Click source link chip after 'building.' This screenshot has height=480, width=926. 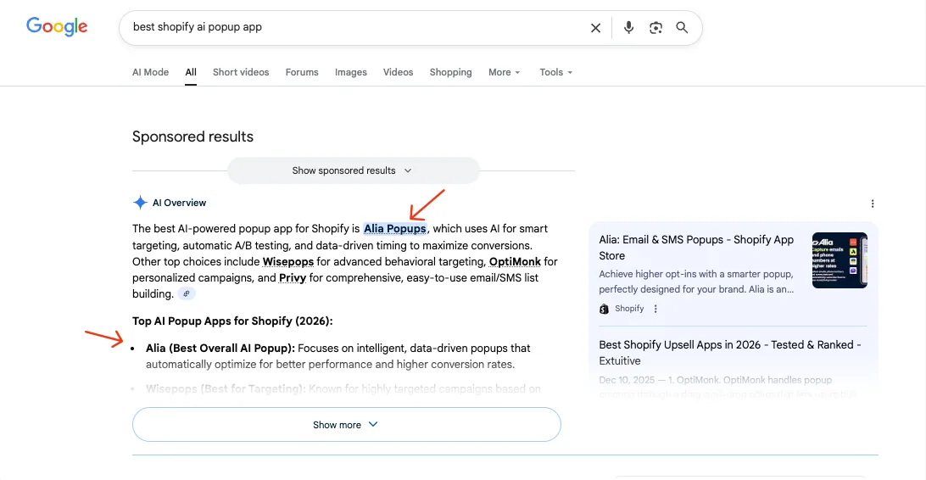pos(186,293)
